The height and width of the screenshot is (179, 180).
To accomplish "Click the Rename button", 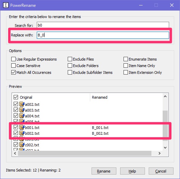I will point(104,171).
